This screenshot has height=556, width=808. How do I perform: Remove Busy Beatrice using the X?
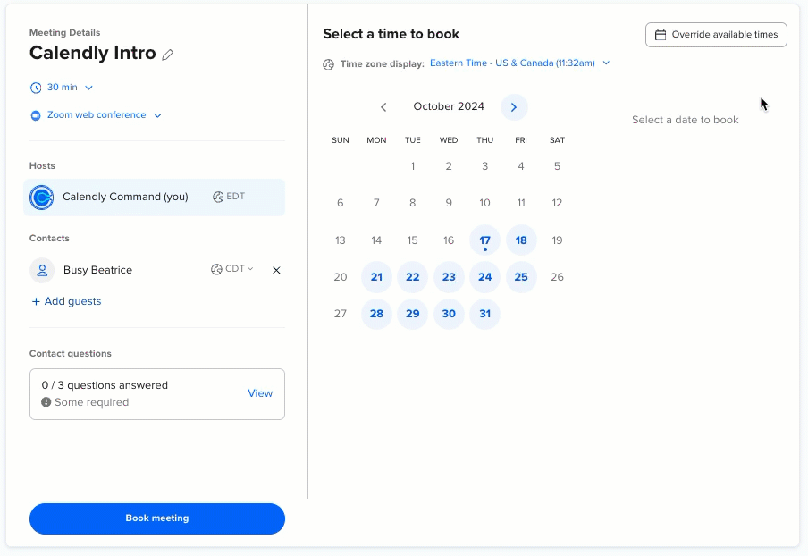pyautogui.click(x=276, y=270)
